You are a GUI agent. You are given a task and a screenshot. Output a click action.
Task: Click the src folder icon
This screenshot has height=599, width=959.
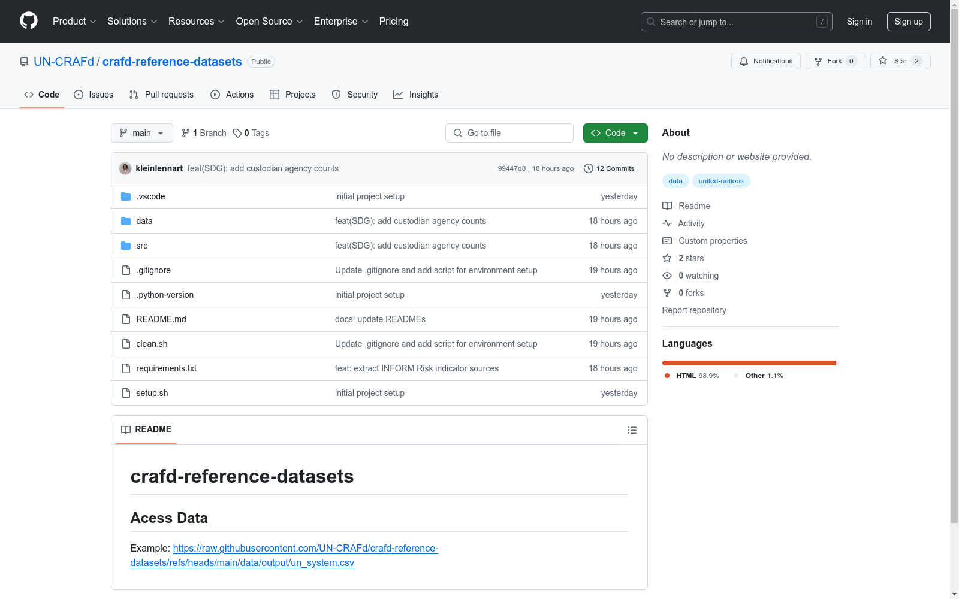(x=126, y=246)
